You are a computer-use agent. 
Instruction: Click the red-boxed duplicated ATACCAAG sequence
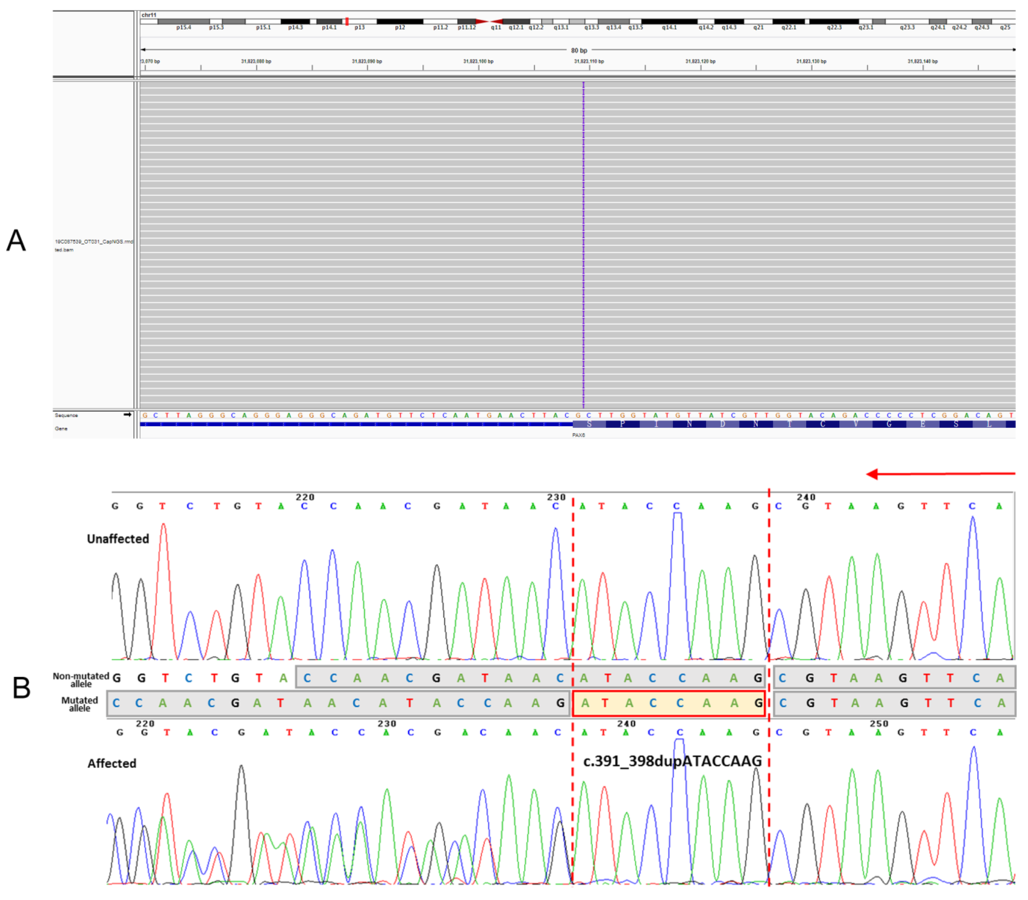coord(668,703)
